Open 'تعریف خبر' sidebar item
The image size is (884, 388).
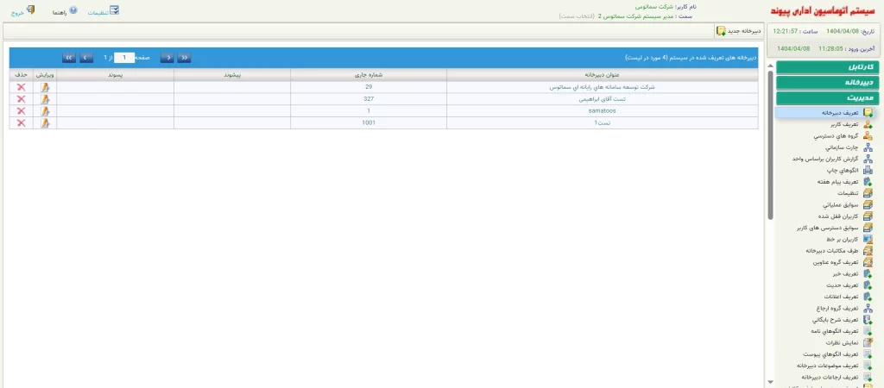(853, 273)
